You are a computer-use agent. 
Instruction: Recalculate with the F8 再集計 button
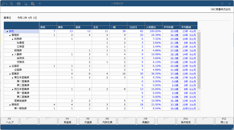tap(146, 121)
